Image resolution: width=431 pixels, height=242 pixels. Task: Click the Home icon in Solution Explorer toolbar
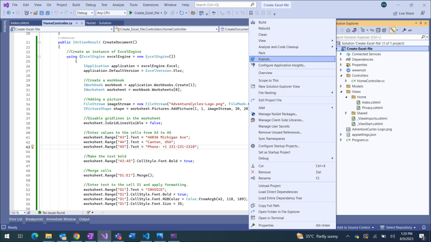[347, 30]
